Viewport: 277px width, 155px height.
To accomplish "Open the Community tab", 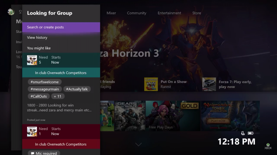I will [x=137, y=13].
